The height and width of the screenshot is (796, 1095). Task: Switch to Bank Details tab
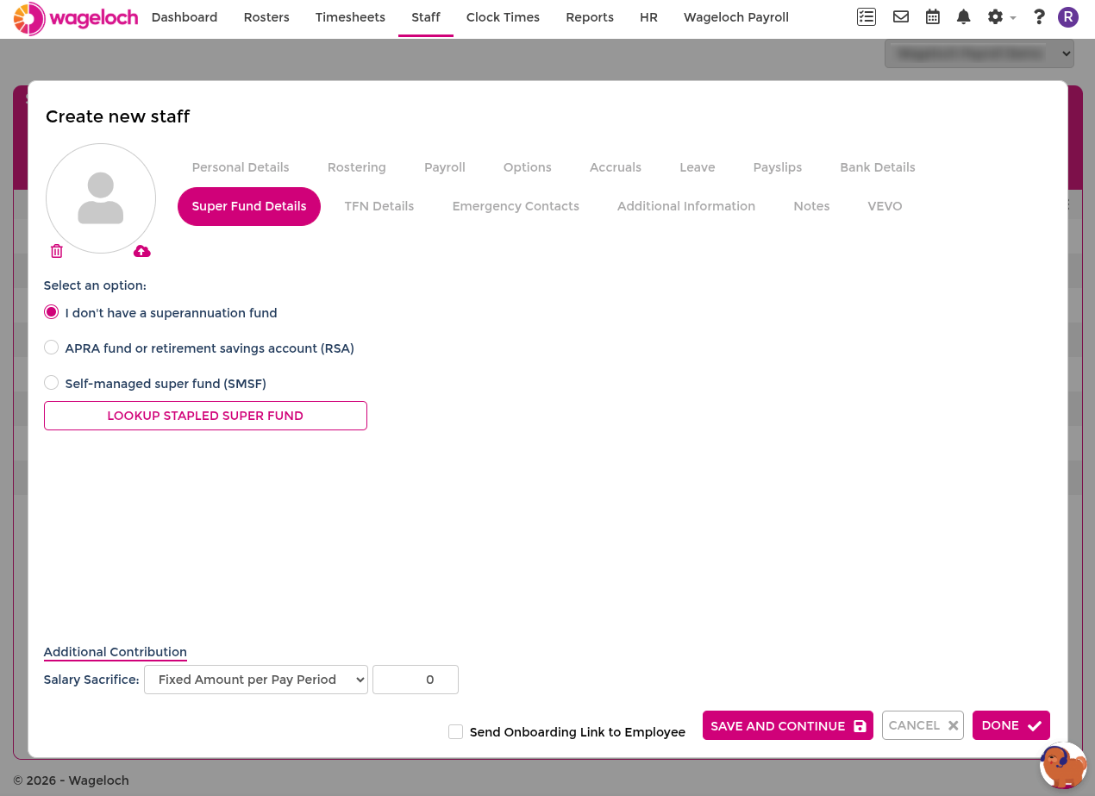(x=878, y=167)
